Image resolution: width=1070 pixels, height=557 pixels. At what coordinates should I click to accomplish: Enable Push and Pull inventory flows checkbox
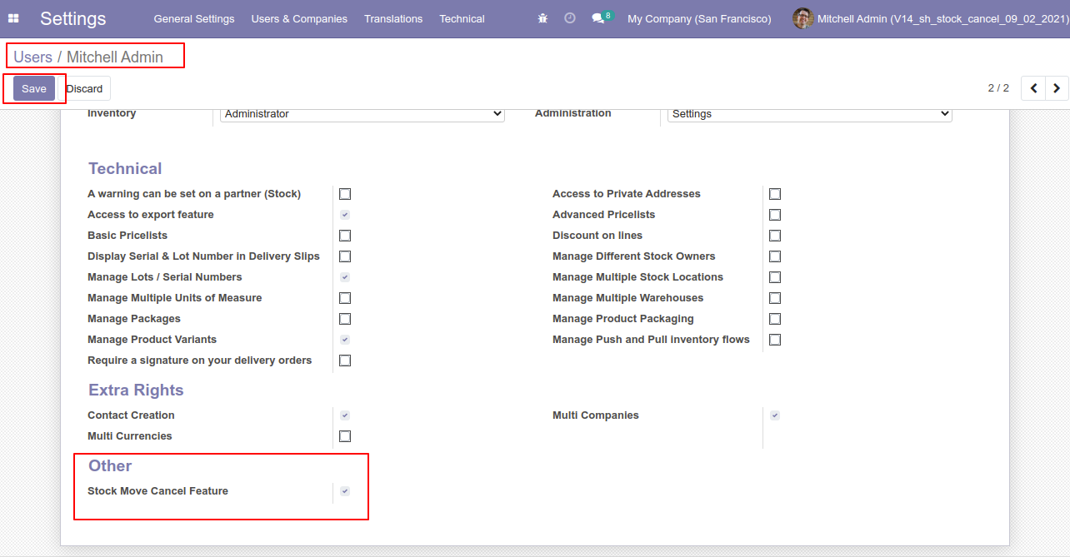point(775,340)
